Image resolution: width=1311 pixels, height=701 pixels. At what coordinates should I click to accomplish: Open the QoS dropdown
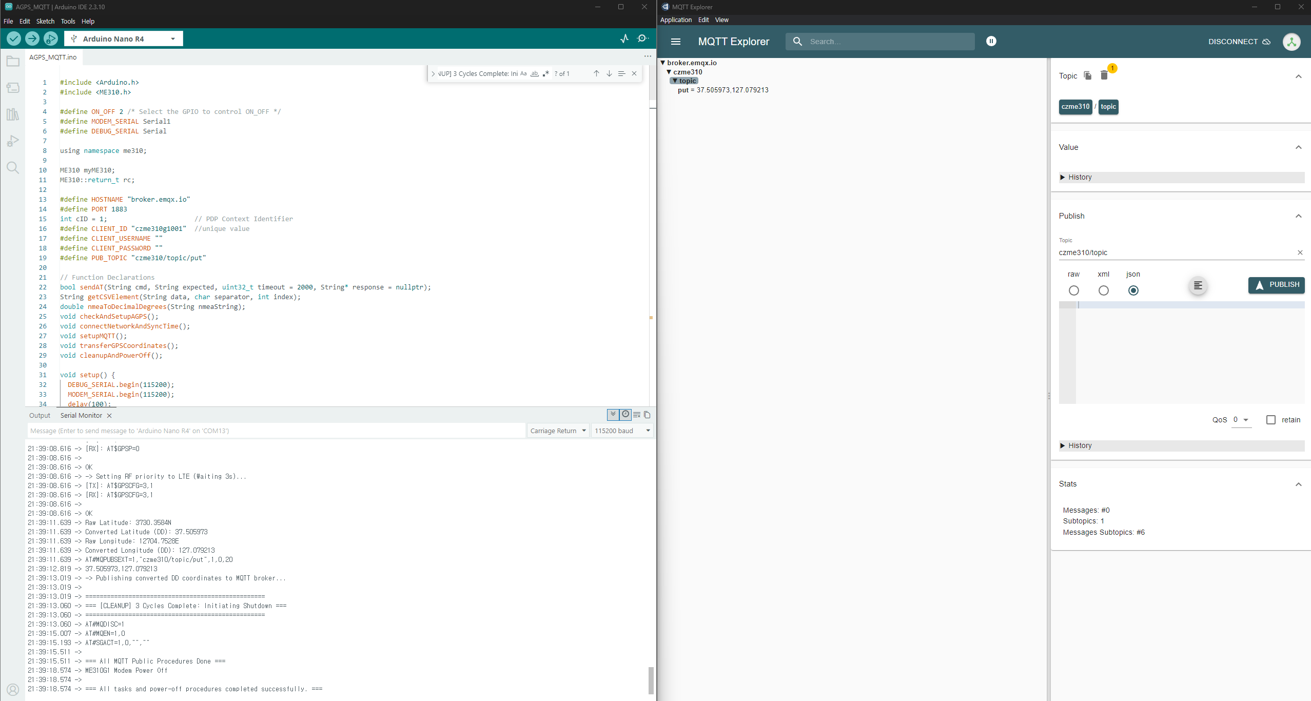pyautogui.click(x=1241, y=420)
